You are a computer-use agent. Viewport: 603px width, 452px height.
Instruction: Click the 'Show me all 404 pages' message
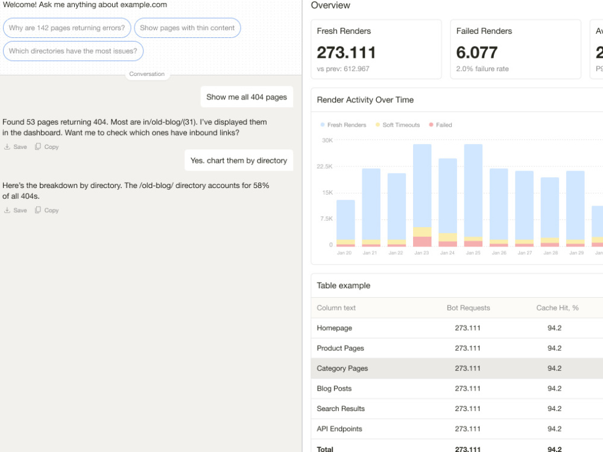247,97
